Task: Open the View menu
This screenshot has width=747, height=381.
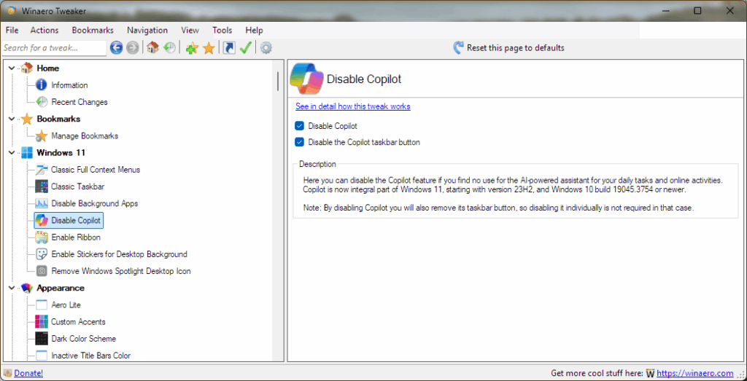Action: point(190,30)
